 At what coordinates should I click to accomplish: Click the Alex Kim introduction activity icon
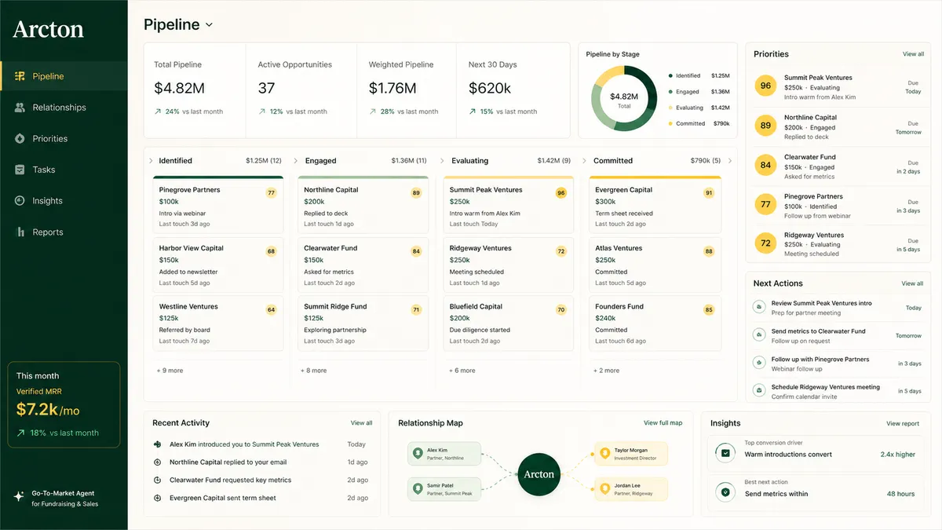click(x=158, y=444)
